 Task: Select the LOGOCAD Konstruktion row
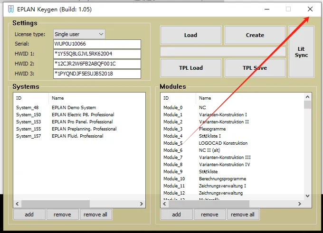tap(232, 143)
